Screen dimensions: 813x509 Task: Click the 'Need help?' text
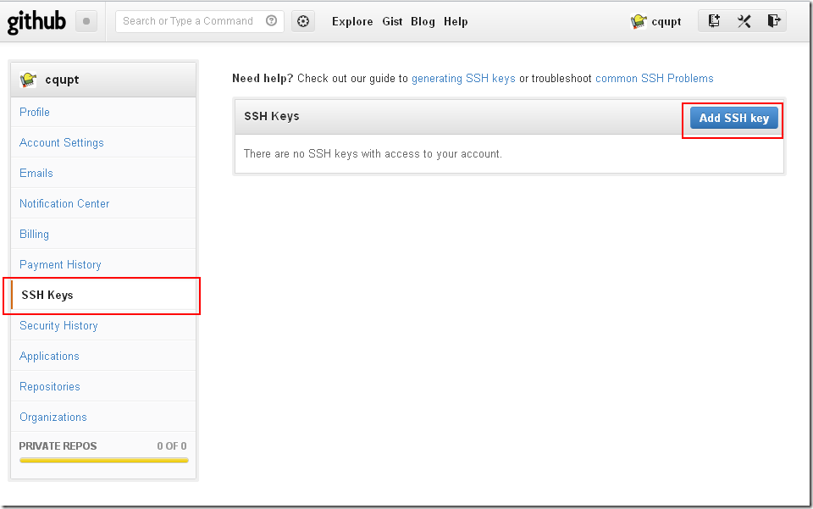pos(263,78)
